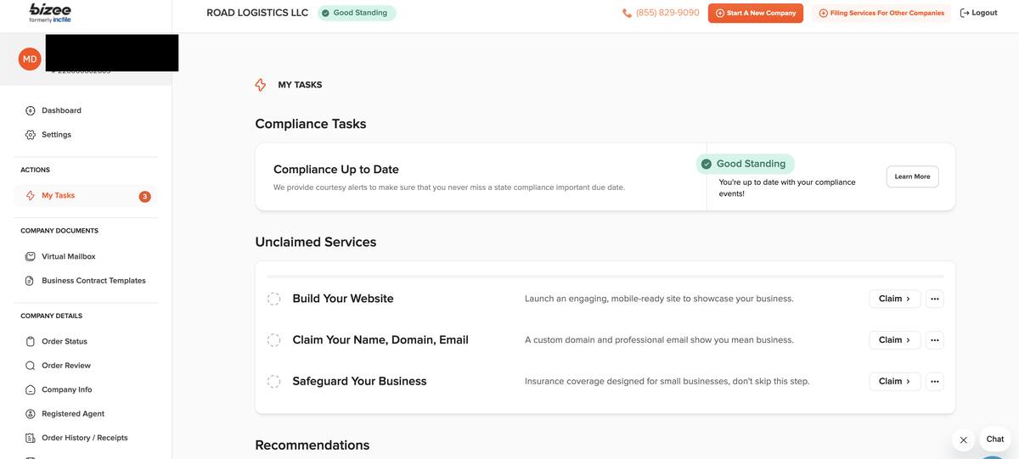Click Logout
Viewport: 1019px width, 459px height.
pos(978,13)
